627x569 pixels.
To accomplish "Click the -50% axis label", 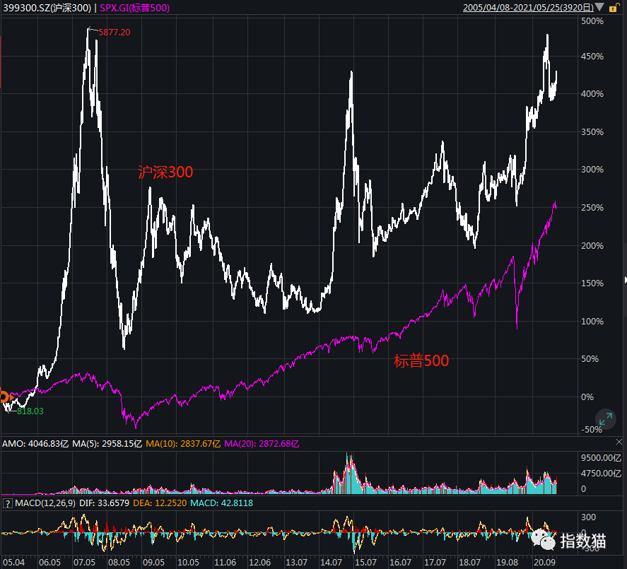I will [x=592, y=430].
